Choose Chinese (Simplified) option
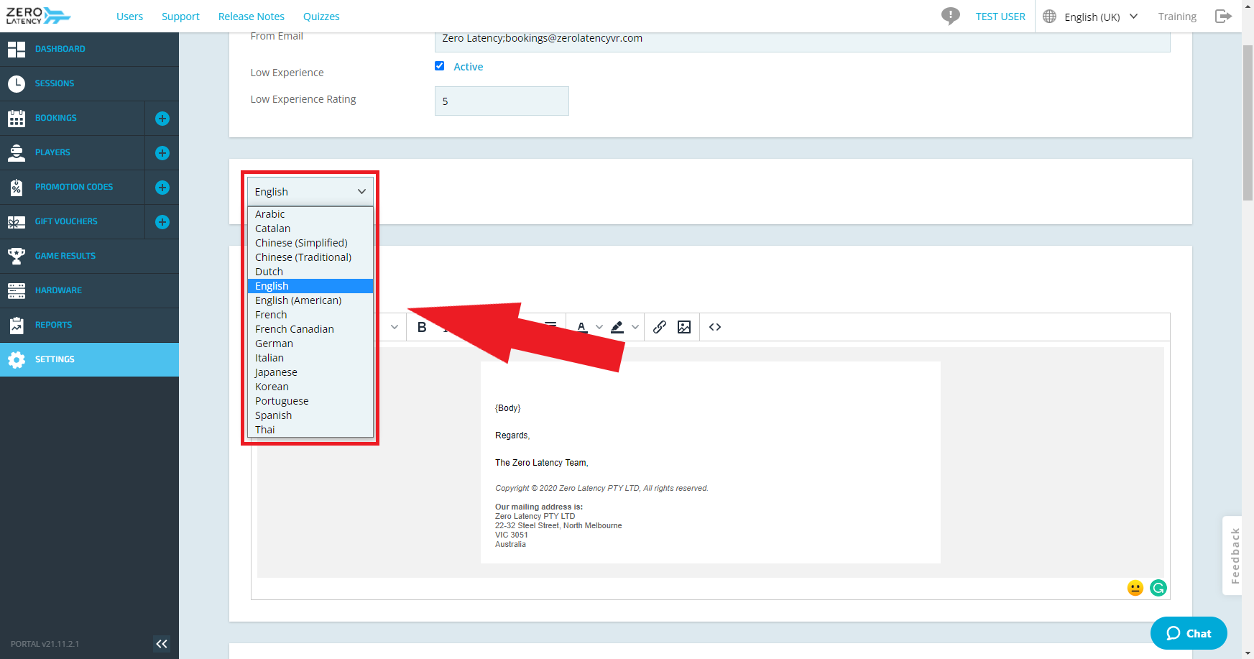Viewport: 1254px width, 659px height. click(x=310, y=243)
